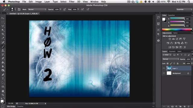
Task: Open the 3D panel cube icon
Action: tap(158, 40)
